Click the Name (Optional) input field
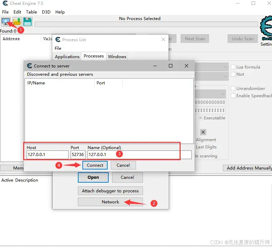 139,155
